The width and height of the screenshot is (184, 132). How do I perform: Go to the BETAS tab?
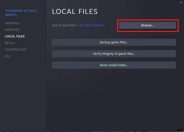10,43
